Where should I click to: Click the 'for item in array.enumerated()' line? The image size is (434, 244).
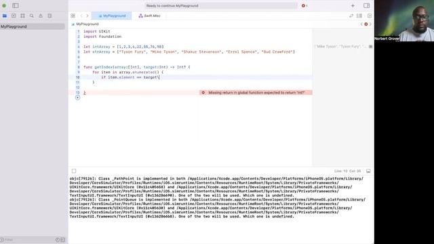coord(128,73)
